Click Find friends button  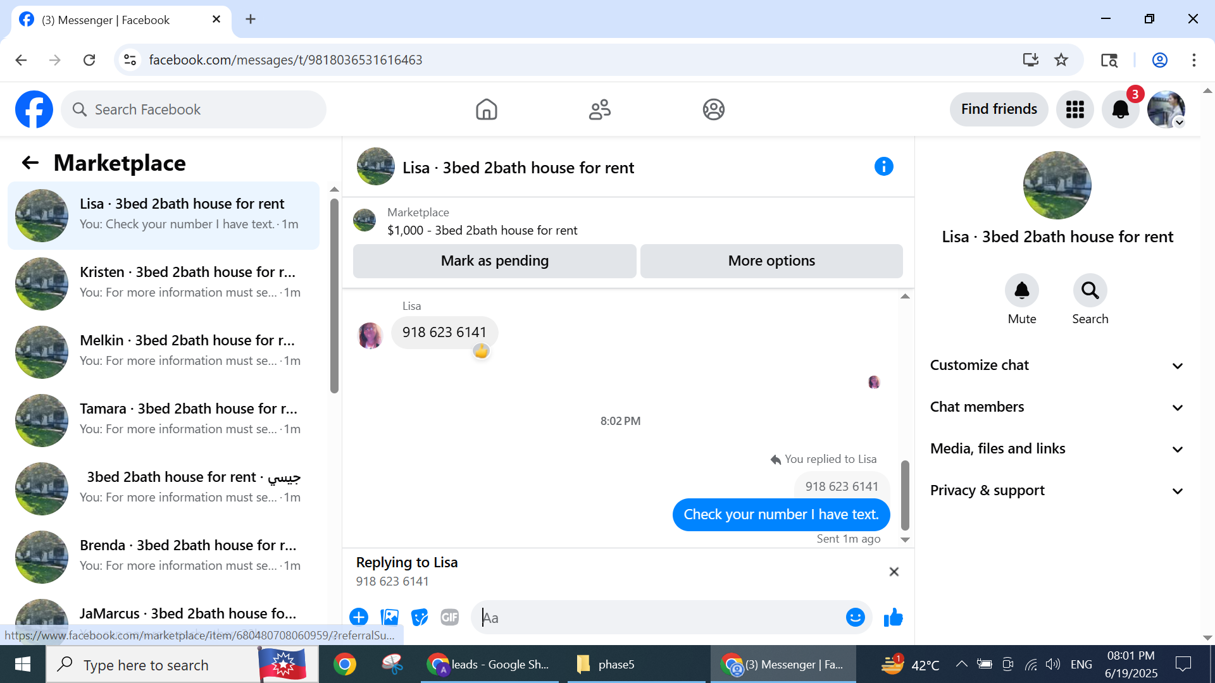click(x=999, y=109)
